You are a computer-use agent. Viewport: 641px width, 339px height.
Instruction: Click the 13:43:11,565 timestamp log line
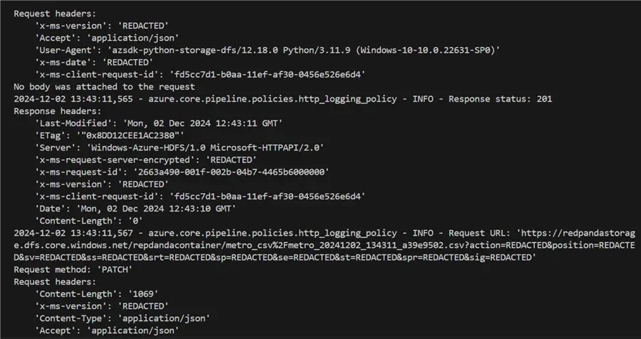(x=283, y=99)
